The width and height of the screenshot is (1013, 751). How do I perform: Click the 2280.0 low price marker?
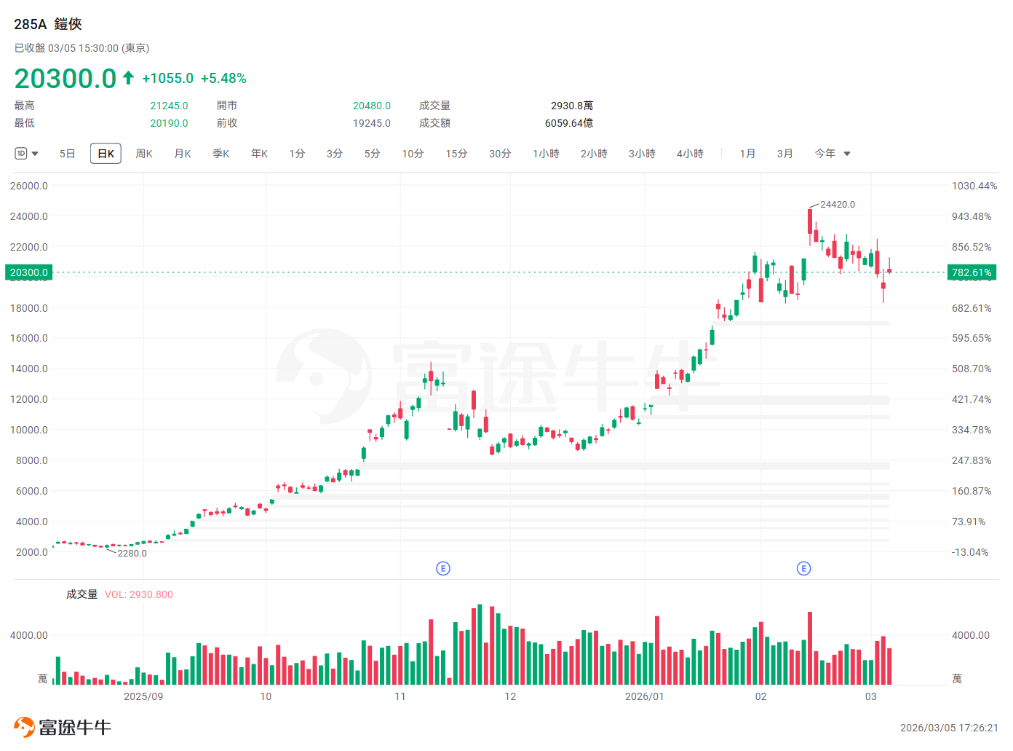point(132,554)
